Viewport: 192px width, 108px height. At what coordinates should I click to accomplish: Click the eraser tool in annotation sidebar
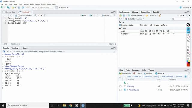(x=188, y=41)
